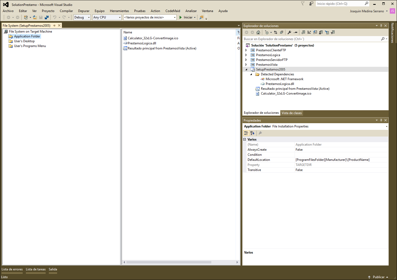Open the Custom Actions Editor icon
Viewport: 397px width, 280px height.
(x=327, y=32)
